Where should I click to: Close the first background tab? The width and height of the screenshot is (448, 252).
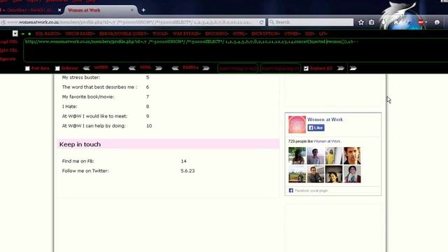point(59,10)
